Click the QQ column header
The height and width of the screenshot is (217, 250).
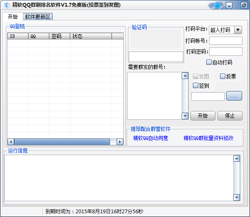(x=39, y=36)
